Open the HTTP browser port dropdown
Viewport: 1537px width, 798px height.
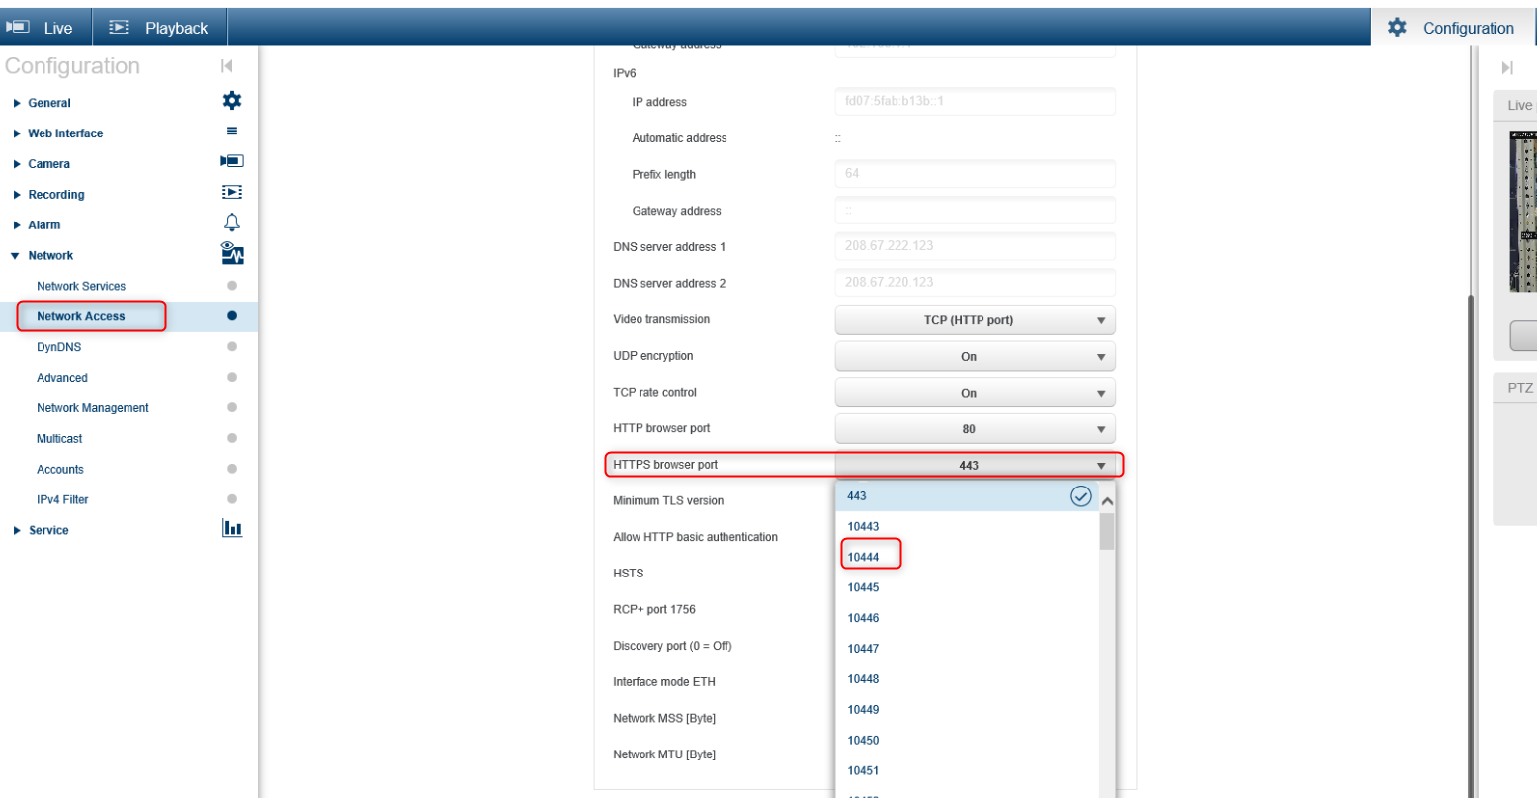point(975,429)
